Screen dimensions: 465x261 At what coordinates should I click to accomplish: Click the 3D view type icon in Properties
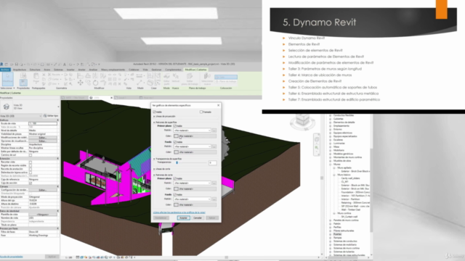point(7,107)
